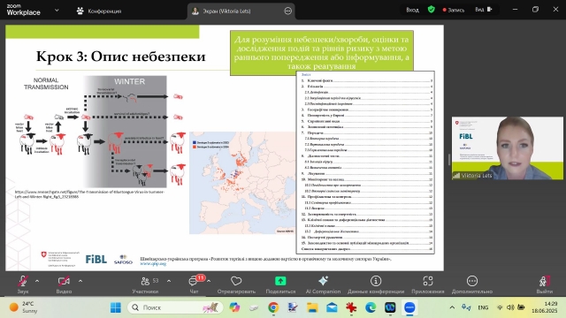This screenshot has height=318, width=566.
Task: Launch AI Companion sparkle icon
Action: (x=323, y=281)
